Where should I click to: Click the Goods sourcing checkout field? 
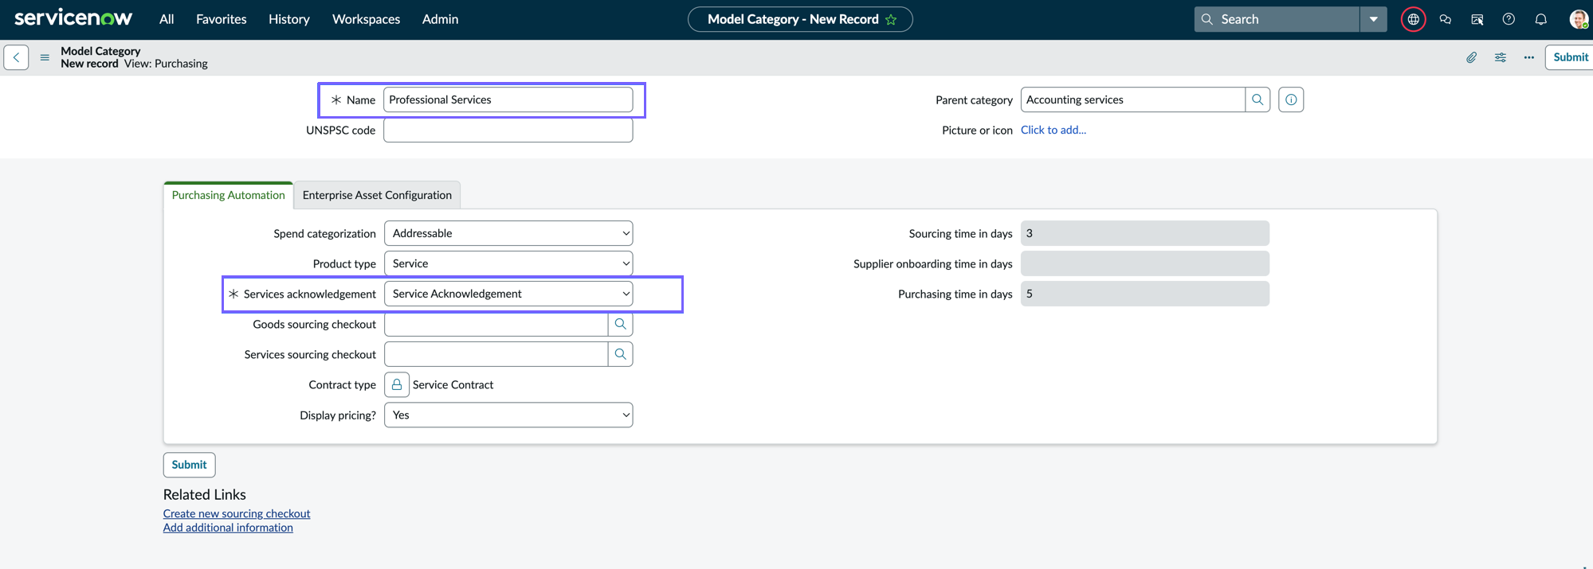496,324
